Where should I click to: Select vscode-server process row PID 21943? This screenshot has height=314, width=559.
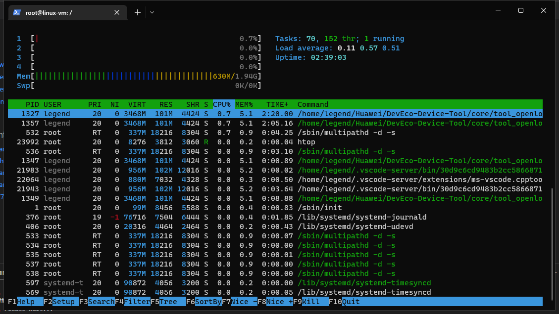[275, 189]
